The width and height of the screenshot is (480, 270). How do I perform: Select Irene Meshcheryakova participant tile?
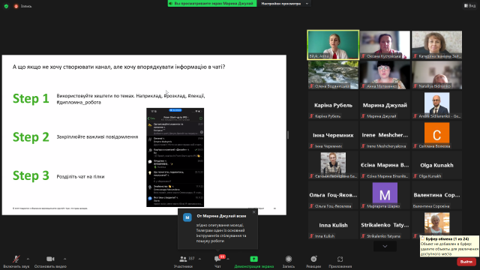pos(385,135)
